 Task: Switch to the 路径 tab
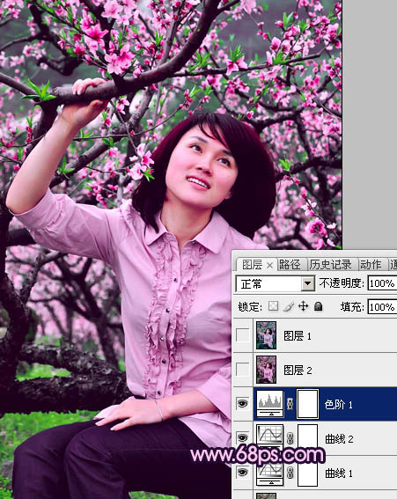pyautogui.click(x=290, y=265)
